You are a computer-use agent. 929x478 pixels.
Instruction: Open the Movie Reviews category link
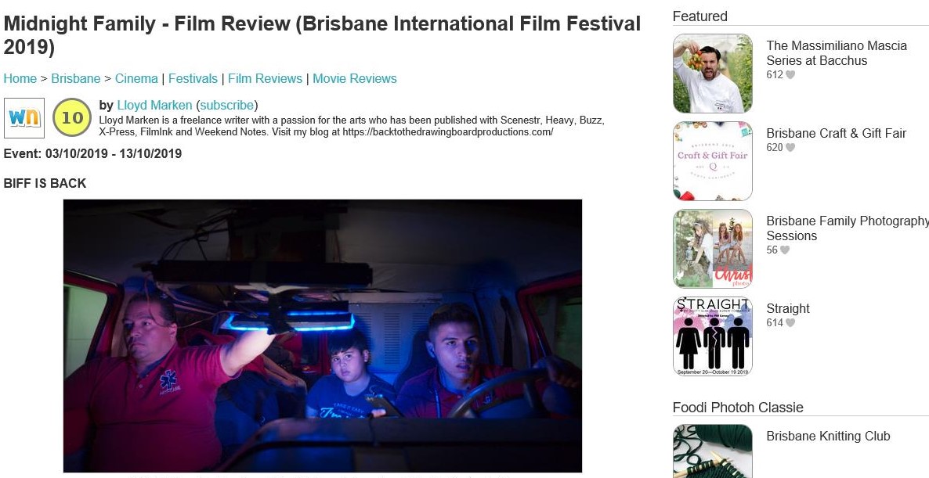point(355,79)
